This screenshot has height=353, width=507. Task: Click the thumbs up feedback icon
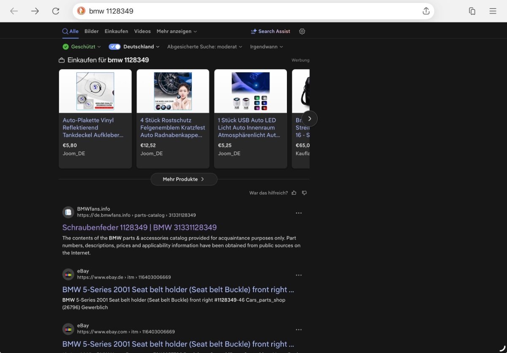point(294,193)
